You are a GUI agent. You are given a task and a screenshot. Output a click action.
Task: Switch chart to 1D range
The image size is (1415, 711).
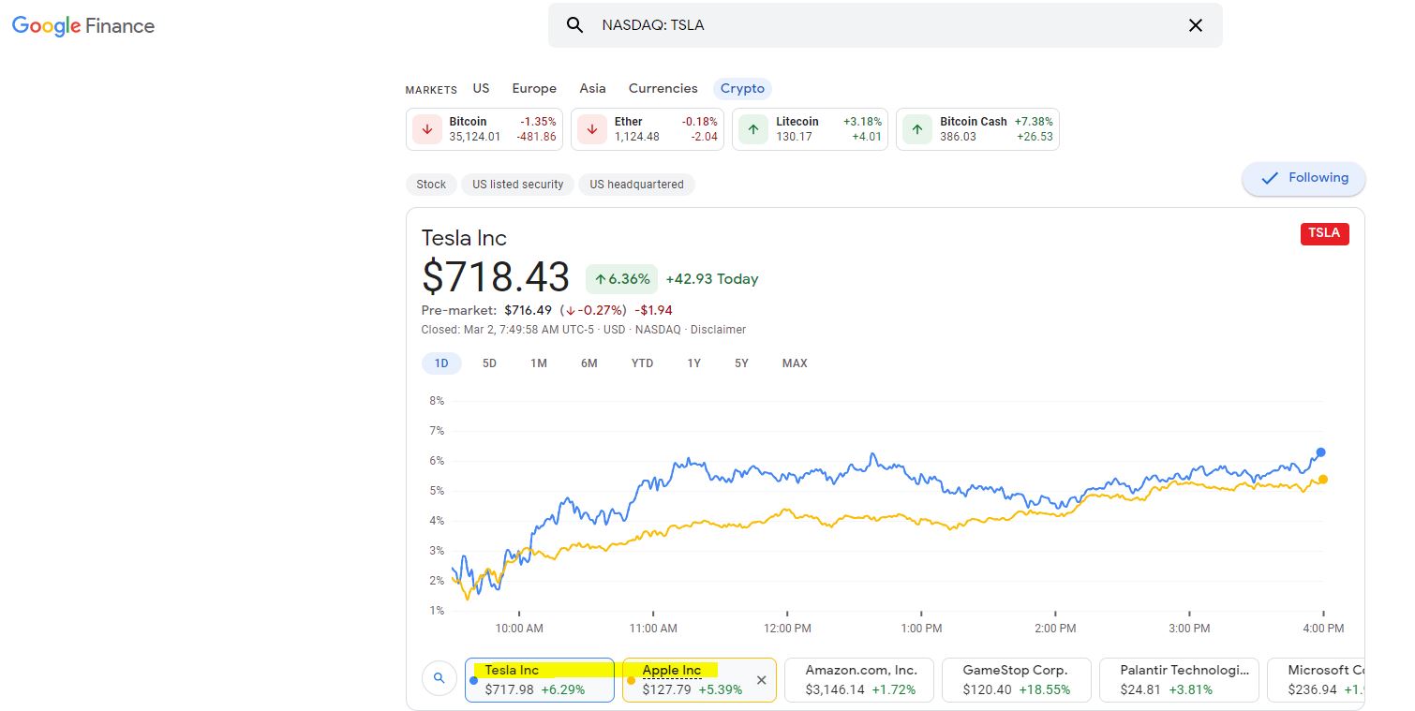click(x=441, y=363)
